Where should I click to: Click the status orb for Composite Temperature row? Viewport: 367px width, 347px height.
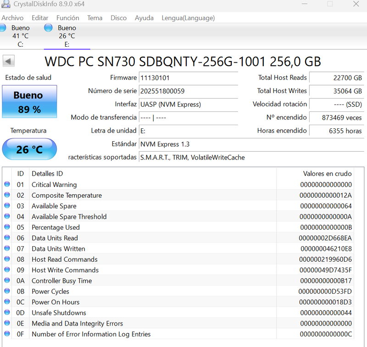point(7,195)
